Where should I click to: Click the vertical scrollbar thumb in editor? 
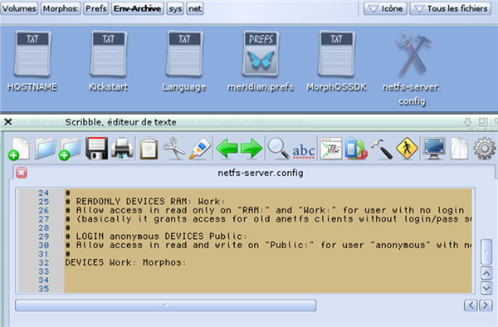(486, 251)
